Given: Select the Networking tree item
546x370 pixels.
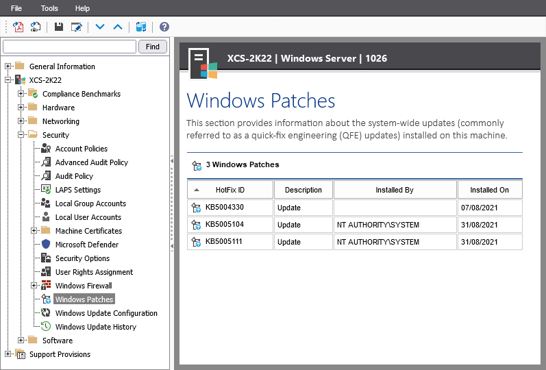Looking at the screenshot, I should click(x=61, y=121).
